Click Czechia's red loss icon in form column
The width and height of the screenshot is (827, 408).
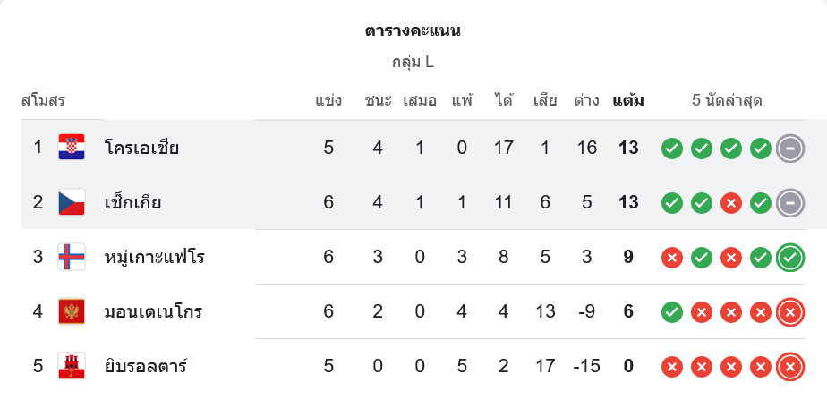(x=731, y=203)
